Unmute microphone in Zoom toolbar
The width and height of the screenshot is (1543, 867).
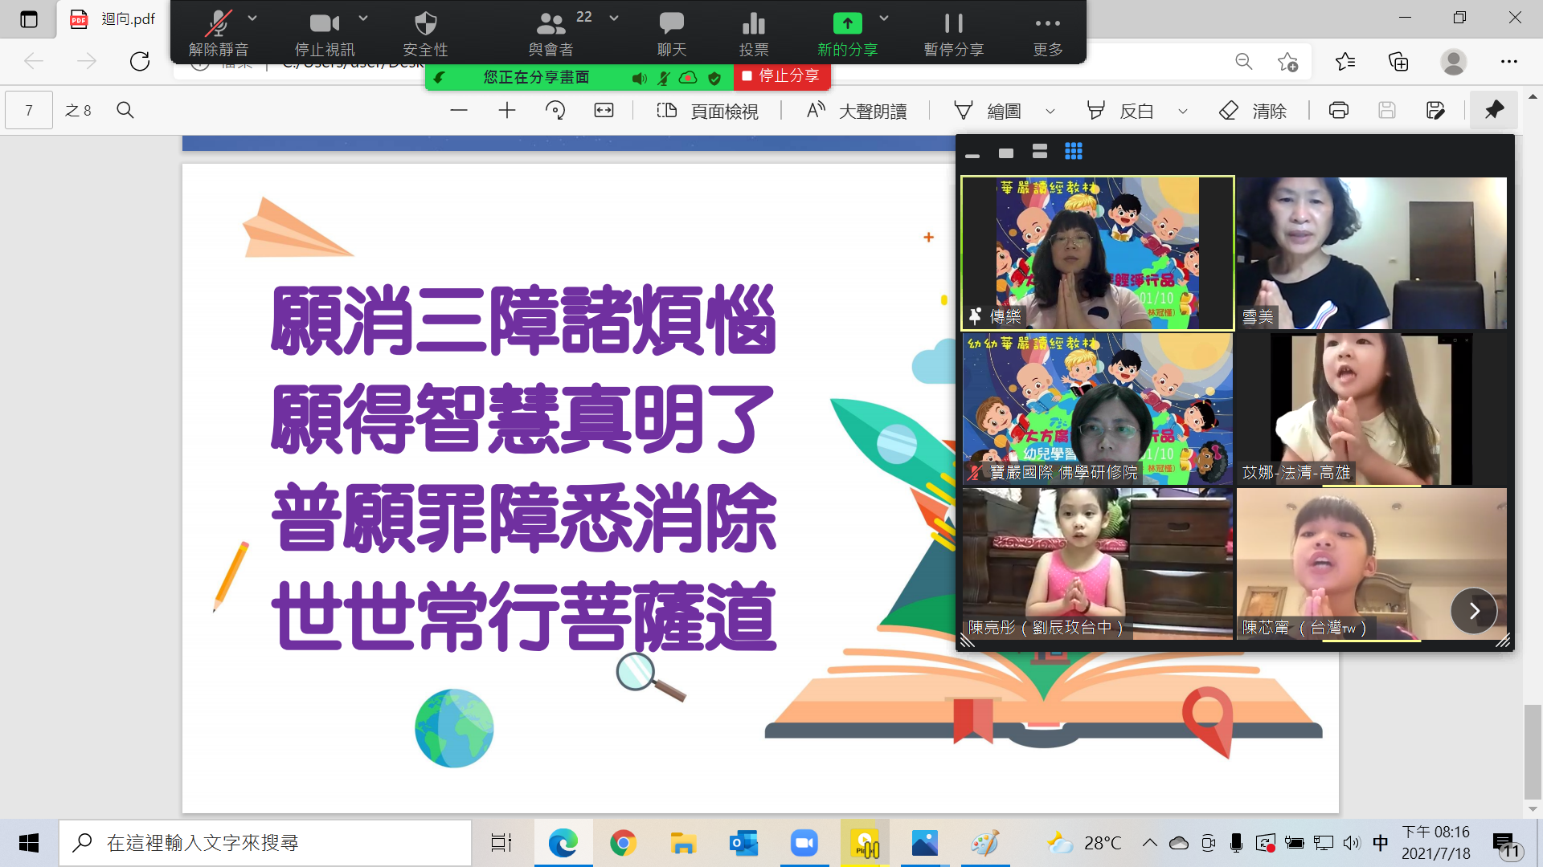[x=218, y=24]
